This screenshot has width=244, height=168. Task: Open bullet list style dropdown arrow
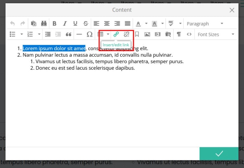click(x=22, y=34)
